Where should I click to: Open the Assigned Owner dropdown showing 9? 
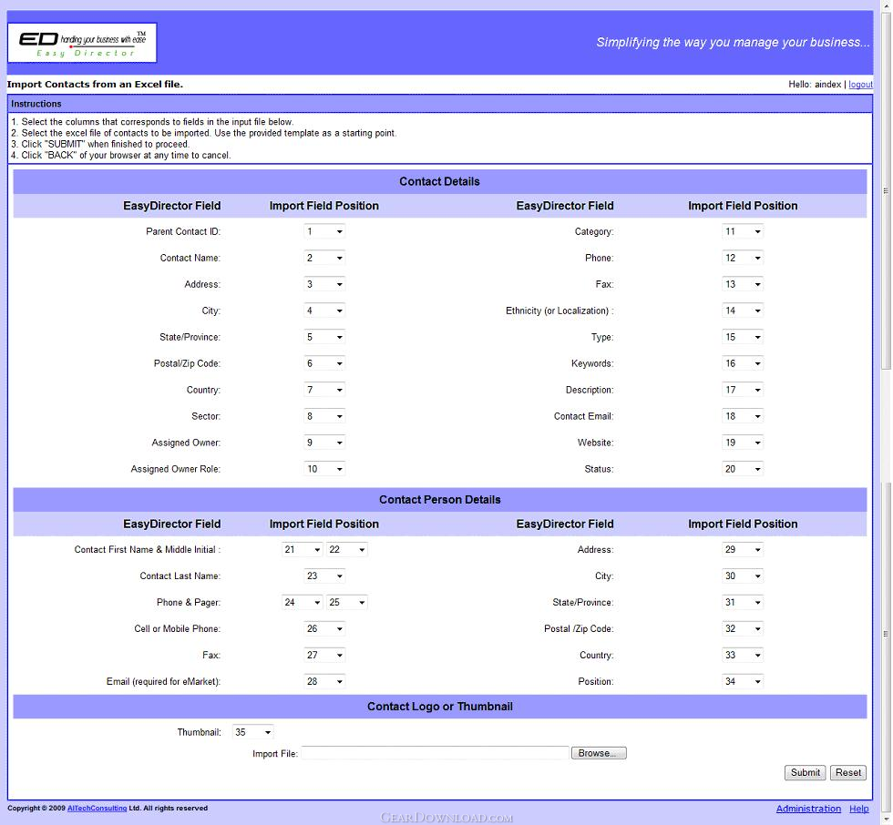coord(324,443)
